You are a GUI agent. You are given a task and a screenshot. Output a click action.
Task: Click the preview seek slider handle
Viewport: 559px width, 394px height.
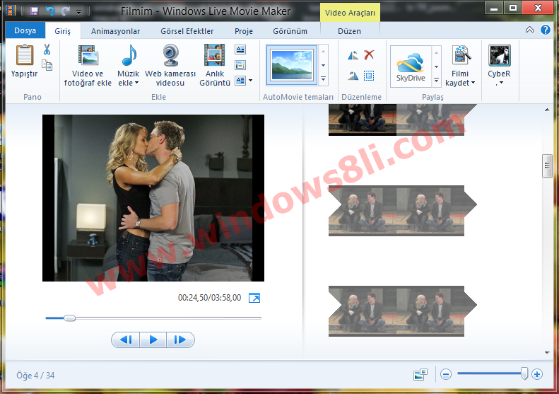pyautogui.click(x=69, y=318)
